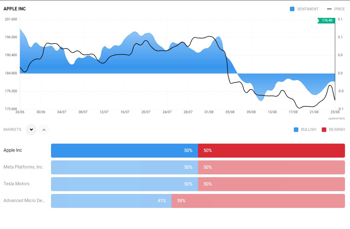This screenshot has width=350, height=229.
Task: Click the 05/08 date on chart axis
Action: pos(230,112)
